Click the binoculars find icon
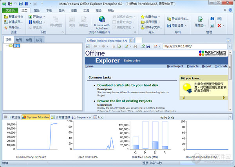 pos(212,18)
